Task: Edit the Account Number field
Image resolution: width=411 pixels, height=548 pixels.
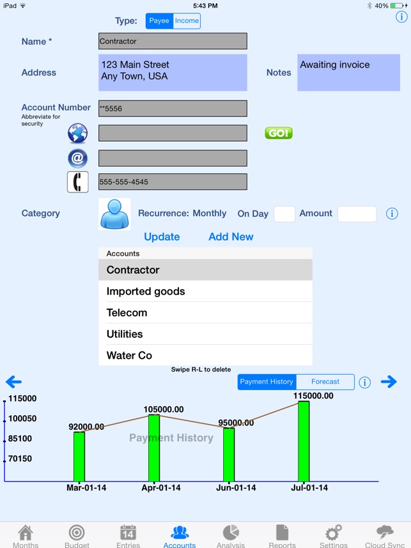Action: [x=173, y=109]
